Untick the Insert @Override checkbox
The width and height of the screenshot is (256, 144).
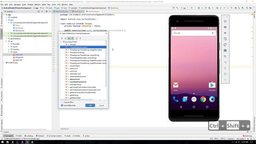click(62, 106)
